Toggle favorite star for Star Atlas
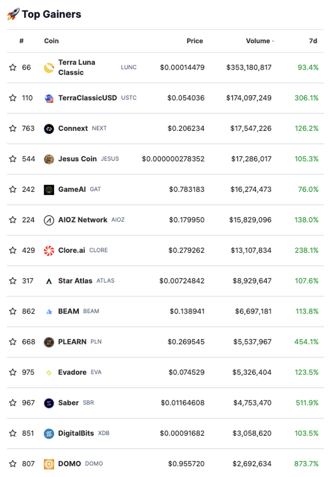 [13, 281]
